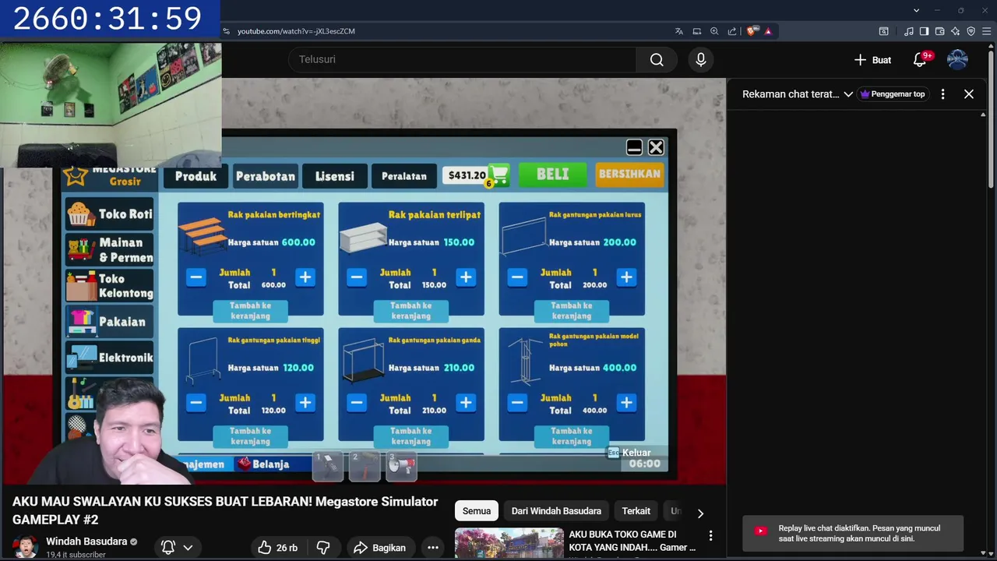Screen dimensions: 997x561
Task: Decrease quantity of Rak pakaian bertingkat
Action: [x=196, y=277]
